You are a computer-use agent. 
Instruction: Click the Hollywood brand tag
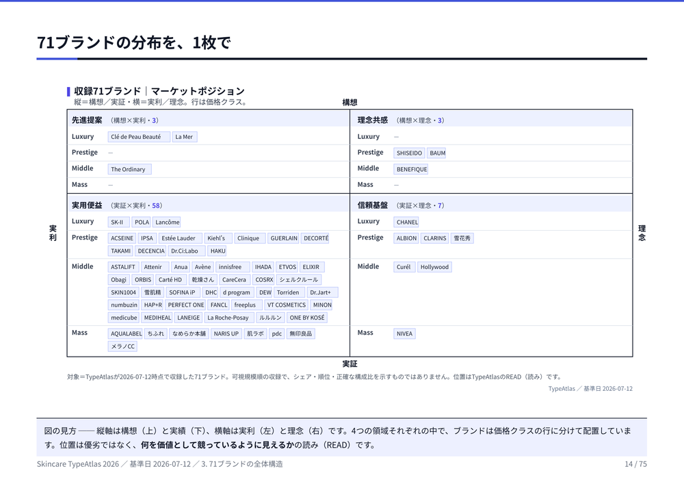click(x=434, y=267)
